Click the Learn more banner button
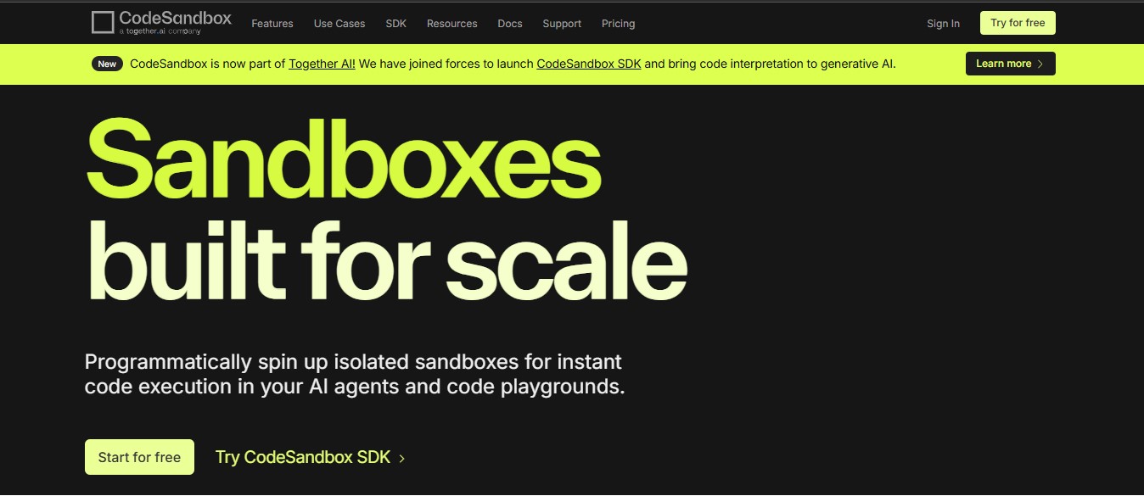The width and height of the screenshot is (1144, 496). [x=1010, y=64]
